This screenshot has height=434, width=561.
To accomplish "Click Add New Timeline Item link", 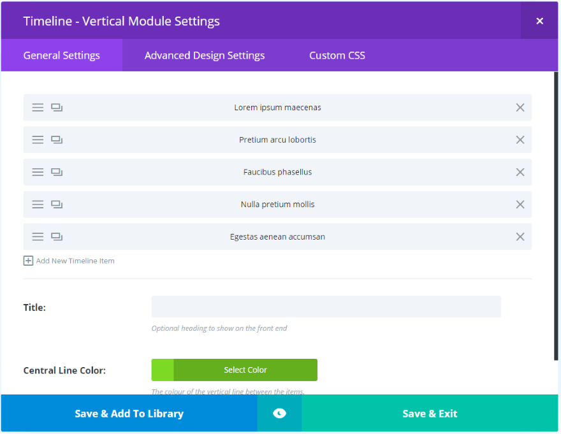I will (75, 261).
